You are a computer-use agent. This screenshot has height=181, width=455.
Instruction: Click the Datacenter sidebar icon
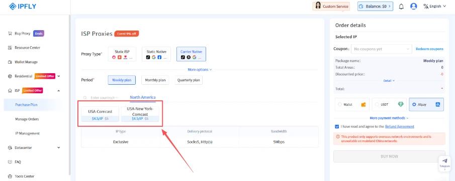(x=10, y=148)
